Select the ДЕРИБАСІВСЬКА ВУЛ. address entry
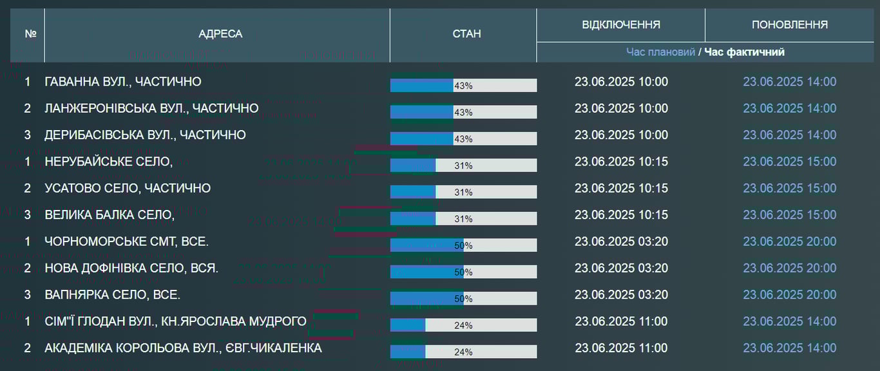 point(145,135)
